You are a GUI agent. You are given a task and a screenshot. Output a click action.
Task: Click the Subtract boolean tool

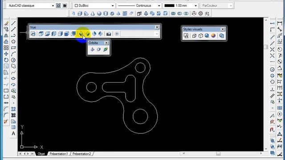click(179, 13)
